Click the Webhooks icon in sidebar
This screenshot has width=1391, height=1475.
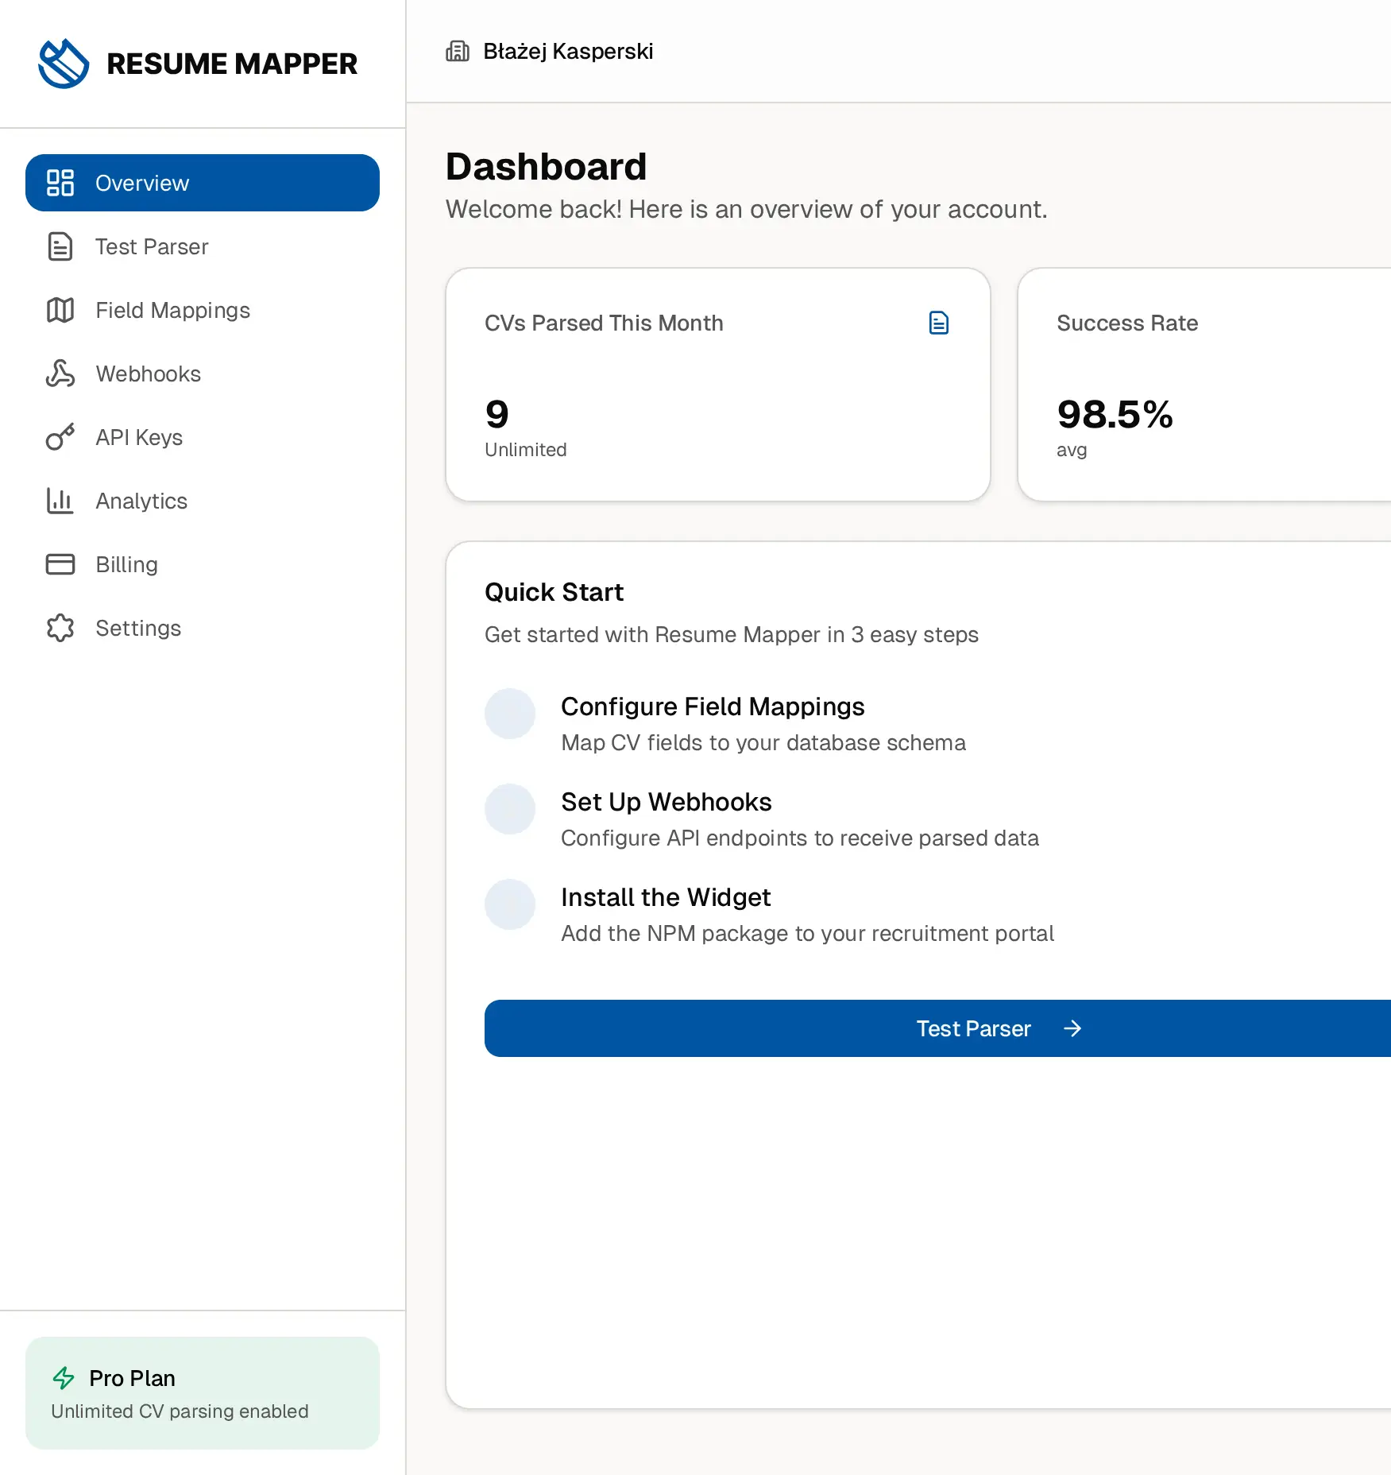(60, 374)
